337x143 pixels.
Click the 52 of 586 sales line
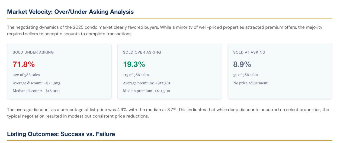pyautogui.click(x=245, y=75)
